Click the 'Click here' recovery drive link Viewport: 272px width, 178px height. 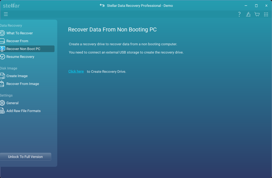76,71
